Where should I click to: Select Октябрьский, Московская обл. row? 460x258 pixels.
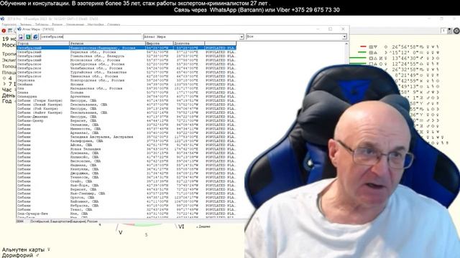[126, 60]
